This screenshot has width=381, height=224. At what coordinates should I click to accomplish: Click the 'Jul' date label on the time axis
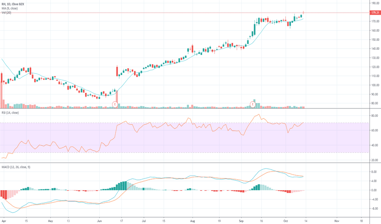[x=144, y=221]
